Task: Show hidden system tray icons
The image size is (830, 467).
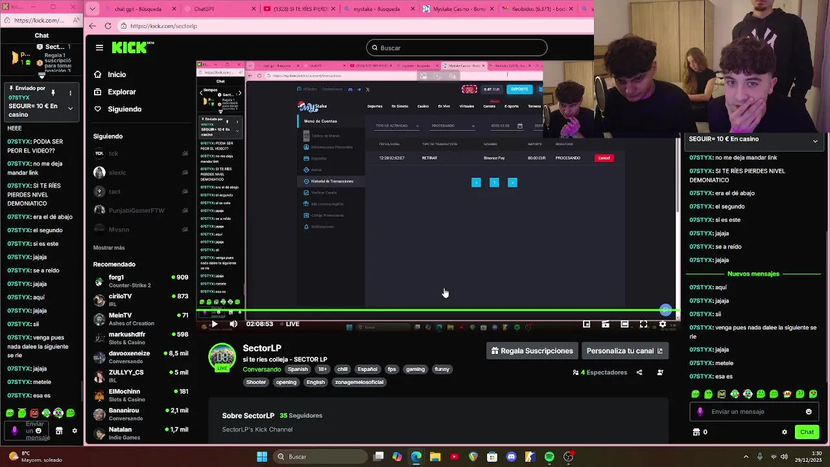Action: tap(746, 457)
